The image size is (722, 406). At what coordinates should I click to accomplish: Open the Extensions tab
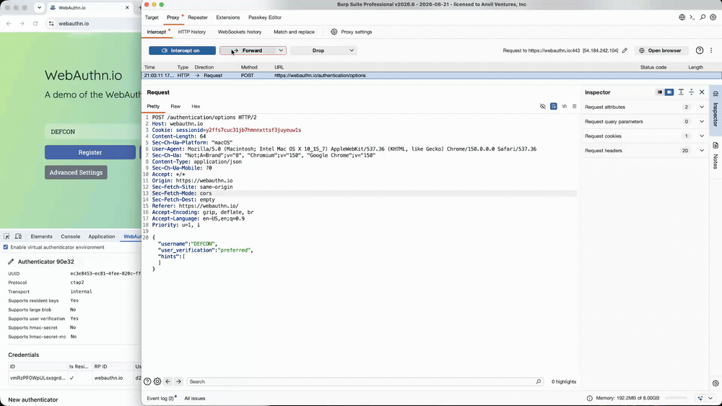click(228, 17)
